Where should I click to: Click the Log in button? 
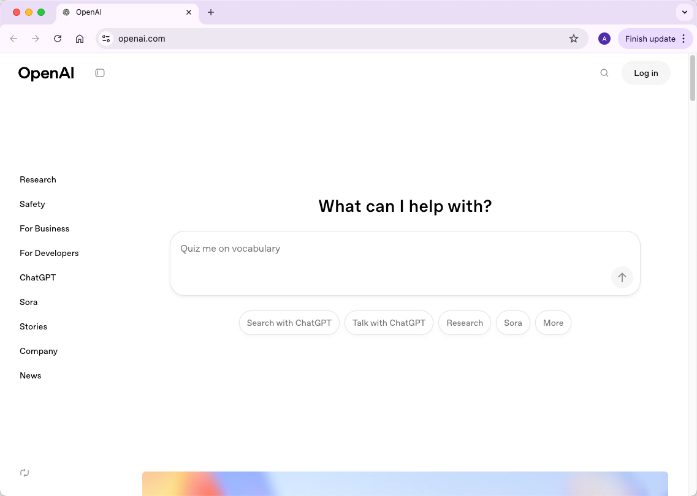tap(646, 73)
